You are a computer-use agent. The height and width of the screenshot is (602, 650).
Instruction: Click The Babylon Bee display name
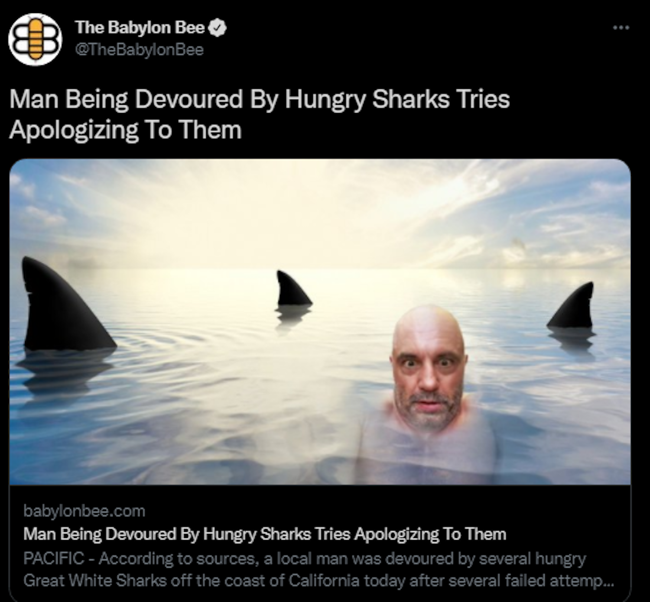(140, 28)
